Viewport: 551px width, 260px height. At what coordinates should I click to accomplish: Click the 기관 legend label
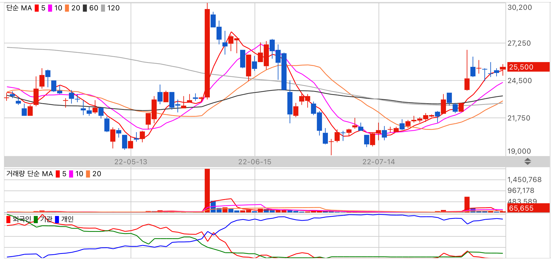pyautogui.click(x=46, y=219)
